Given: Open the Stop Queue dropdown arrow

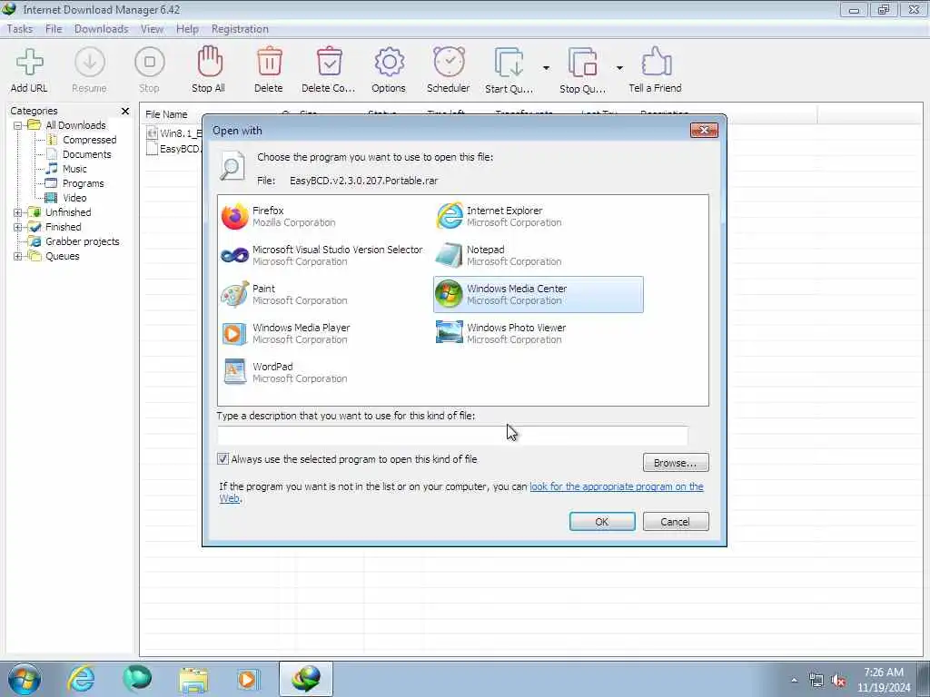Looking at the screenshot, I should 619,67.
